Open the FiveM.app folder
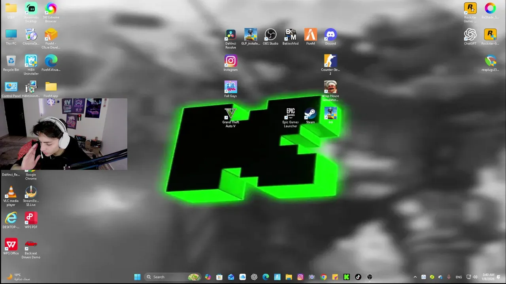 [x=51, y=90]
